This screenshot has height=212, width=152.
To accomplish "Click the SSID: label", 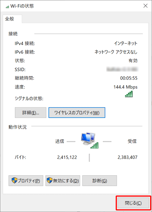I will point(20,69).
